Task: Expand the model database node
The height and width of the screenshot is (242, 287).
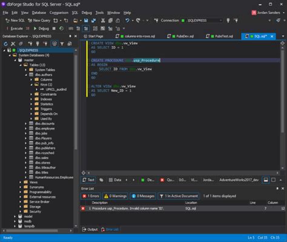Action: [15, 217]
